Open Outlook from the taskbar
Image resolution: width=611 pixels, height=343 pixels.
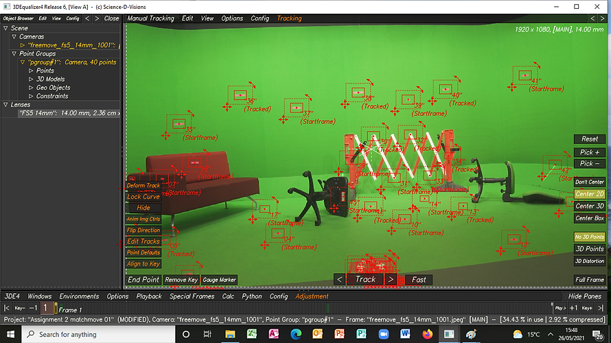(318, 334)
